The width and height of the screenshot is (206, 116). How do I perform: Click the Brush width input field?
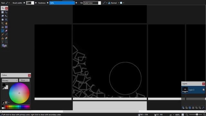pos(29,3)
